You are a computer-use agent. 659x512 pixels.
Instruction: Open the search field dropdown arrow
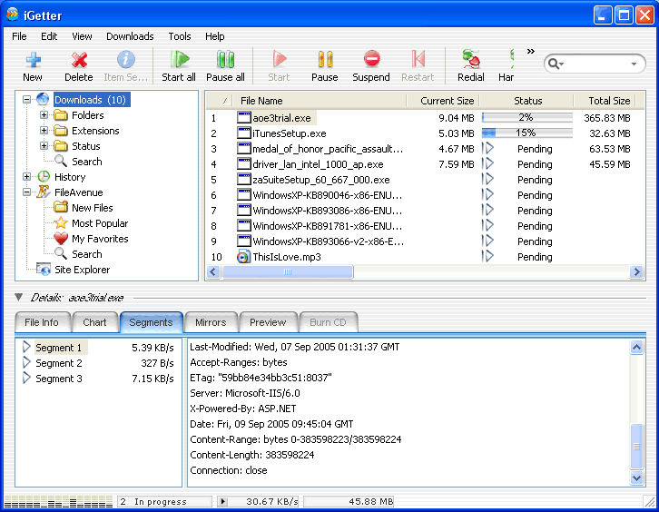(x=634, y=64)
